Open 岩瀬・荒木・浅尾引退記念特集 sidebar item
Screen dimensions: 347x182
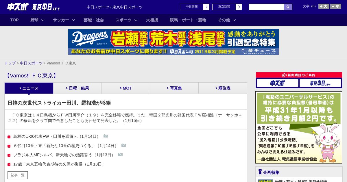coord(301,181)
